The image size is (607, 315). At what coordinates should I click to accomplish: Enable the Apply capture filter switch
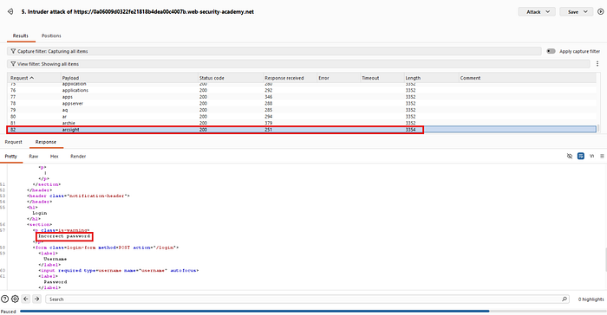(x=551, y=51)
